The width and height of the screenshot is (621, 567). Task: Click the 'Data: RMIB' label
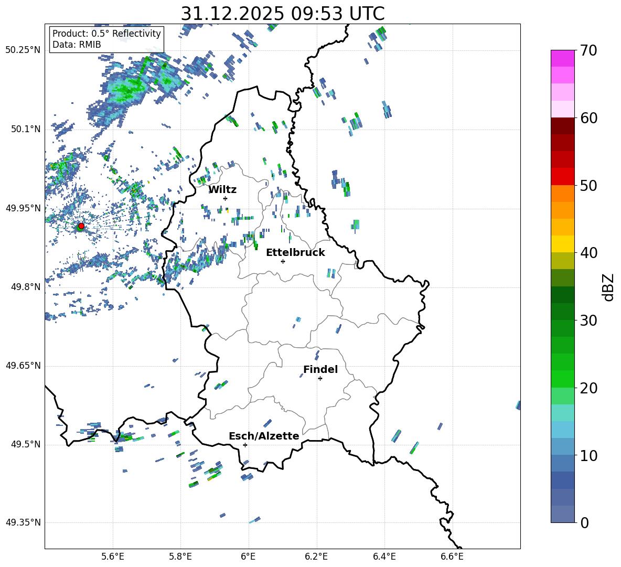point(77,45)
